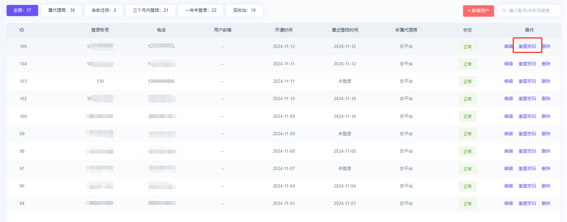Click 重置密码 for user ID 105

coord(527,47)
